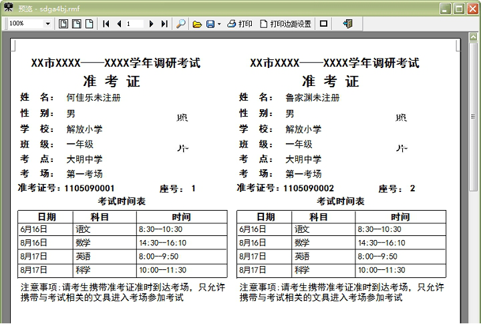
Task: Open a report file with folder icon
Action: (197, 24)
